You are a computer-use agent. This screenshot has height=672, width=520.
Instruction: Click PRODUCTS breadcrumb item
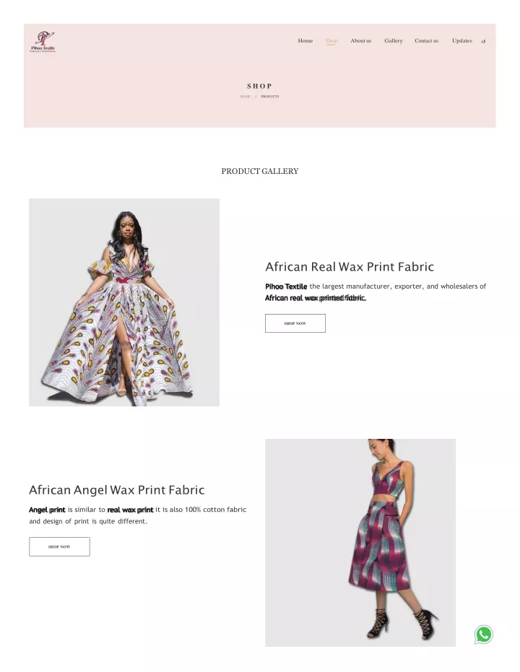[270, 97]
